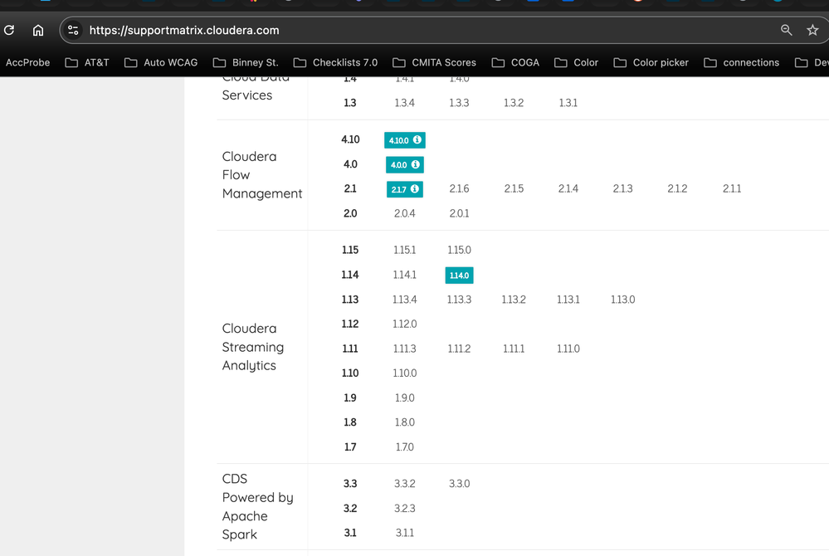829x556 pixels.
Task: Select CDS Spark version 3.3.0
Action: [x=459, y=484]
